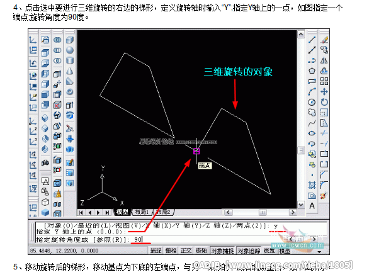Select the Point draw tool
The height and width of the screenshot is (277, 374).
point(312,175)
